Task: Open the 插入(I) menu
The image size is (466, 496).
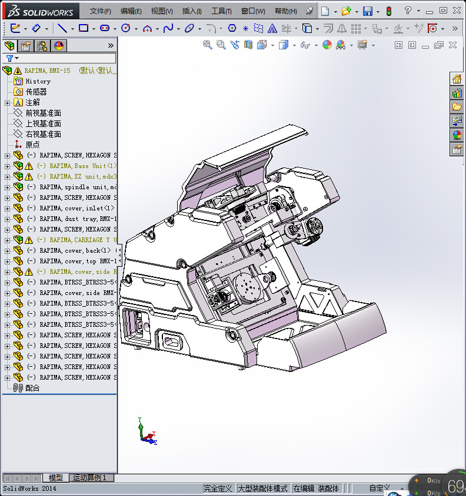Action: (x=192, y=11)
